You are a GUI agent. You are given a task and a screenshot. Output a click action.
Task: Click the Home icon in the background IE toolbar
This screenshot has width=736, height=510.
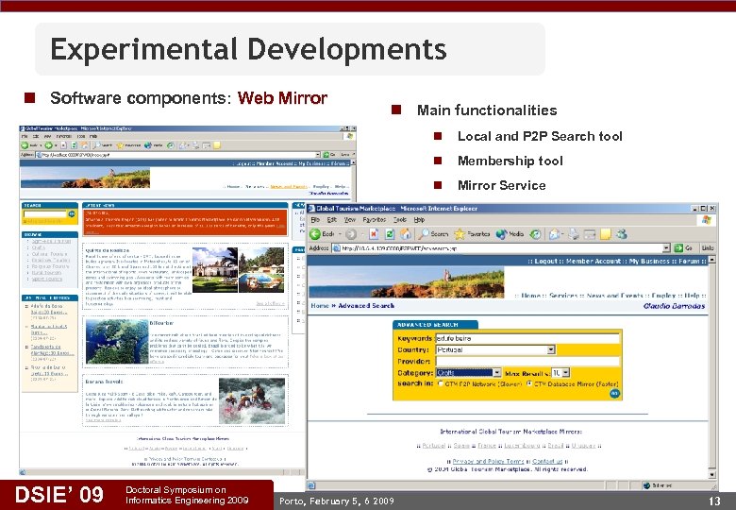pyautogui.click(x=83, y=145)
